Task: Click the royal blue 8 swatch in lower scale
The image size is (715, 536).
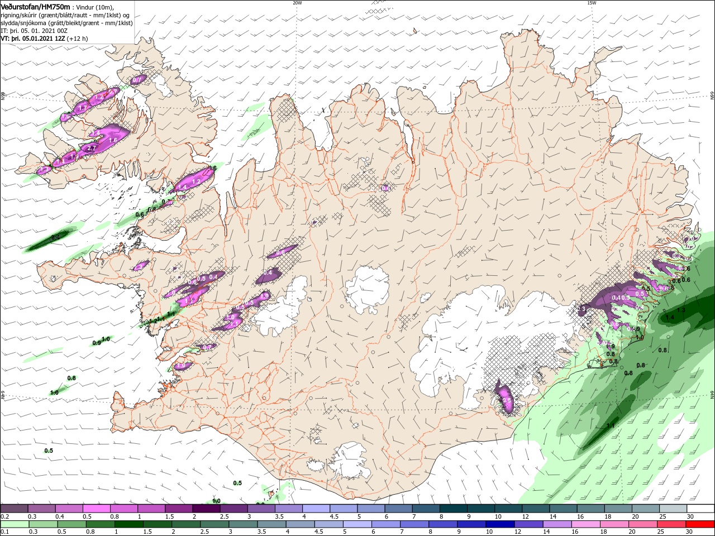Action: [x=442, y=524]
